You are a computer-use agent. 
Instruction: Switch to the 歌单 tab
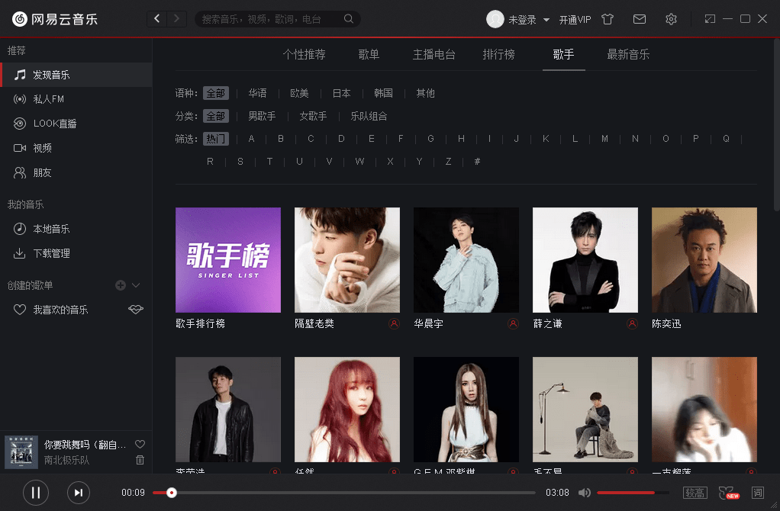click(x=369, y=54)
